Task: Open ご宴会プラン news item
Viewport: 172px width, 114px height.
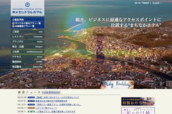Action: 55,111
